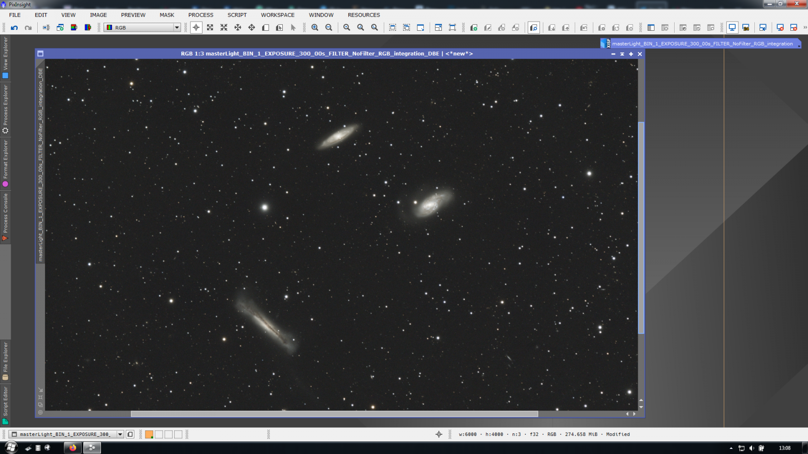This screenshot has width=808, height=454.
Task: Click the fit-view icon at image window's left edge
Action: coord(40,398)
